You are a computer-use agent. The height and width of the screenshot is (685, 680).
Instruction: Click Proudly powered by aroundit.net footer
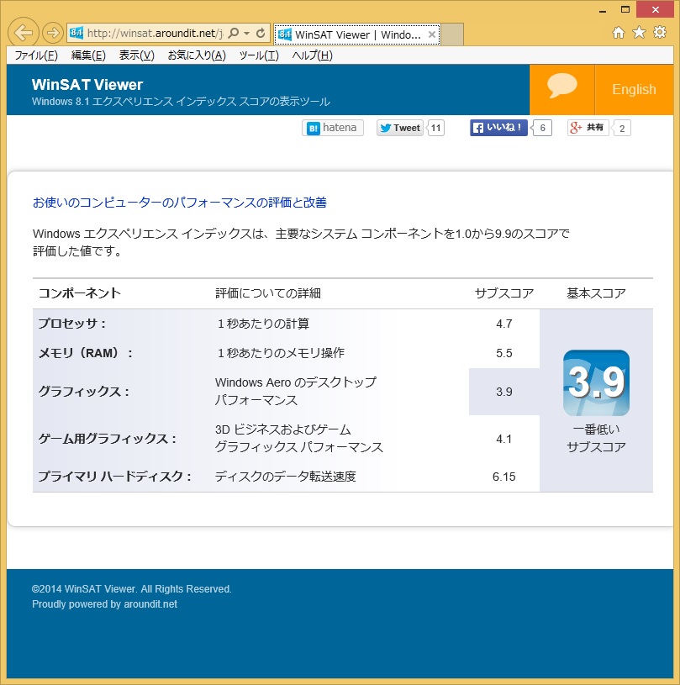tap(104, 604)
